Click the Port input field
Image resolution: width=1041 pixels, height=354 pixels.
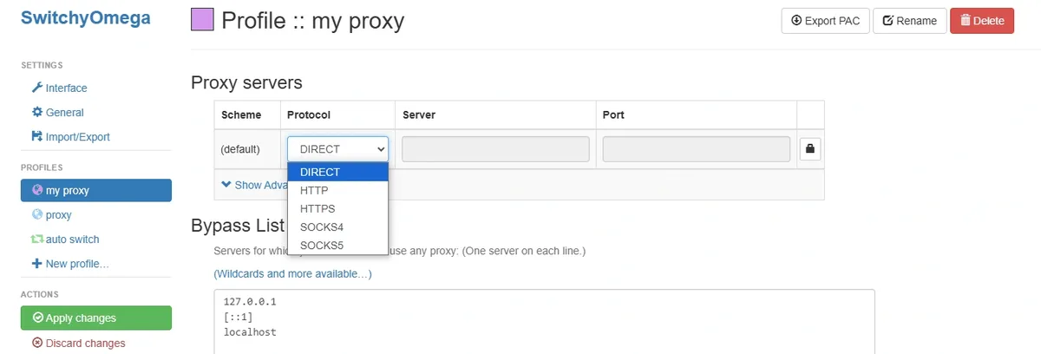pos(697,149)
